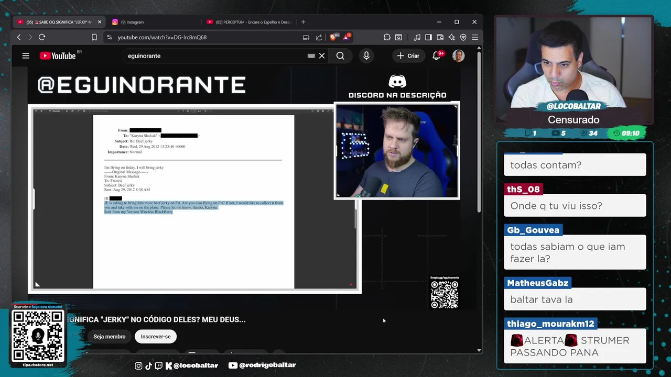Click the cast/media icon in address bar
Image resolution: width=671 pixels, height=377 pixels.
306,37
